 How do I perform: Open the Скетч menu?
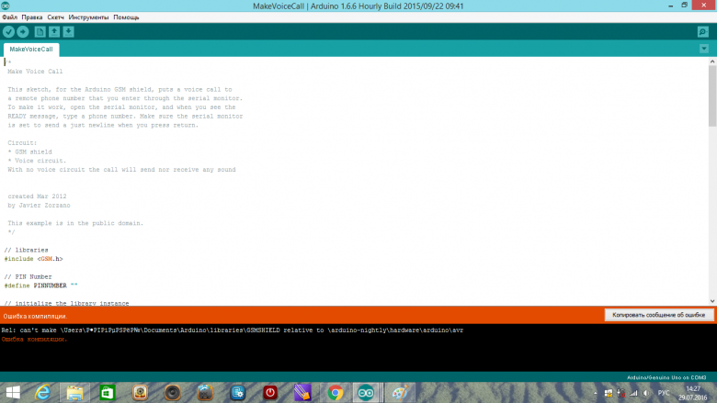coord(55,17)
